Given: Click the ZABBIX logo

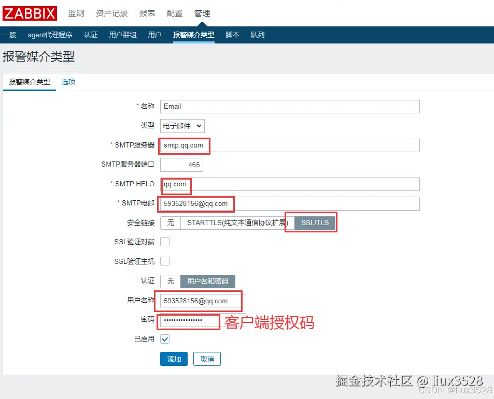Looking at the screenshot, I should (x=29, y=13).
